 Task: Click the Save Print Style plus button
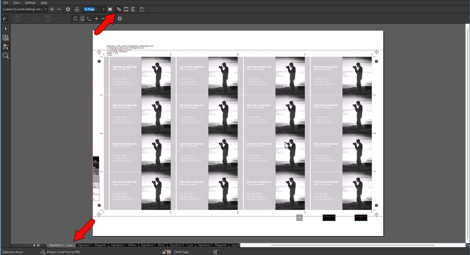tap(52, 9)
